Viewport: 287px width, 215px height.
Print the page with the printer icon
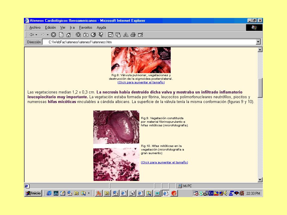[133, 35]
